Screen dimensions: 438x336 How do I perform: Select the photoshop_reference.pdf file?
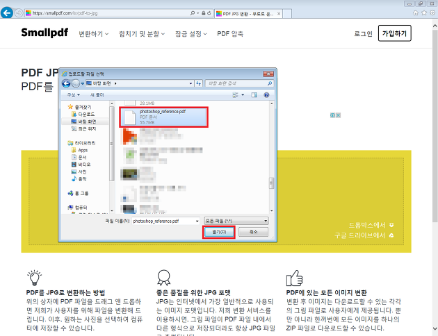click(x=164, y=117)
